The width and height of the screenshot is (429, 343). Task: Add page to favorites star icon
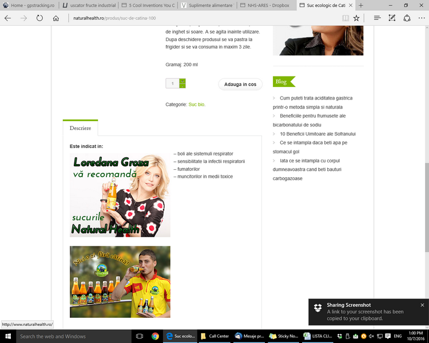coord(356,18)
